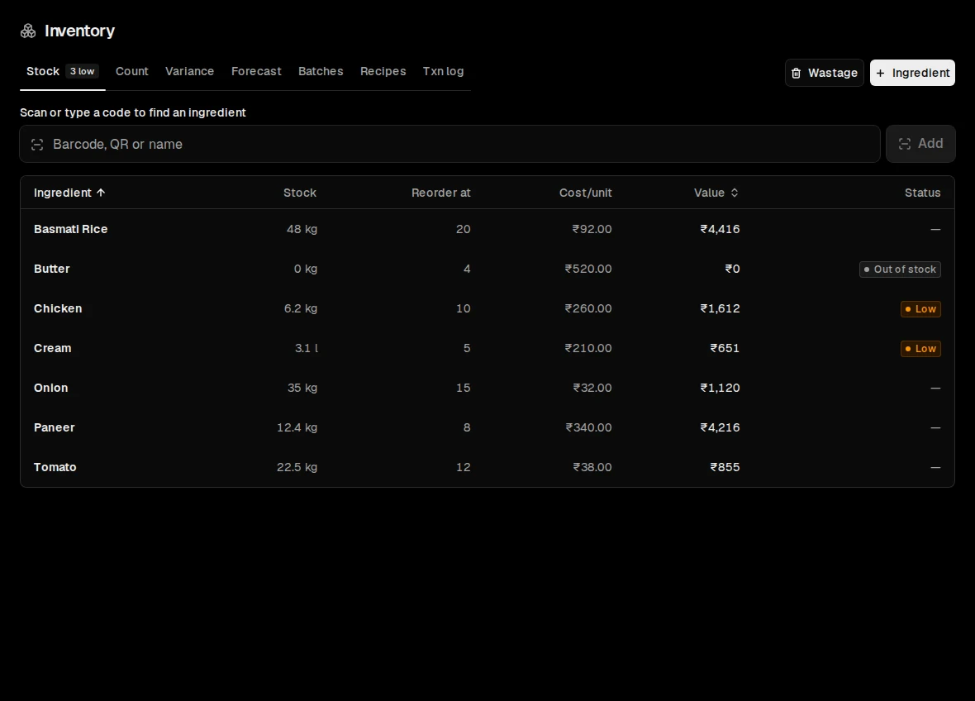Open the Recipes tab

383,72
